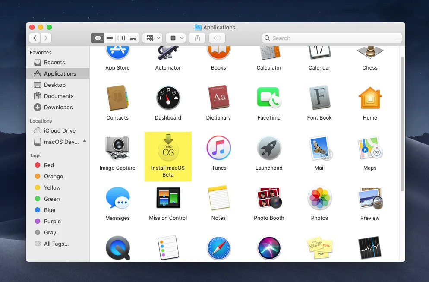Filter by the Gray tag
The width and height of the screenshot is (429, 282).
pos(58,232)
